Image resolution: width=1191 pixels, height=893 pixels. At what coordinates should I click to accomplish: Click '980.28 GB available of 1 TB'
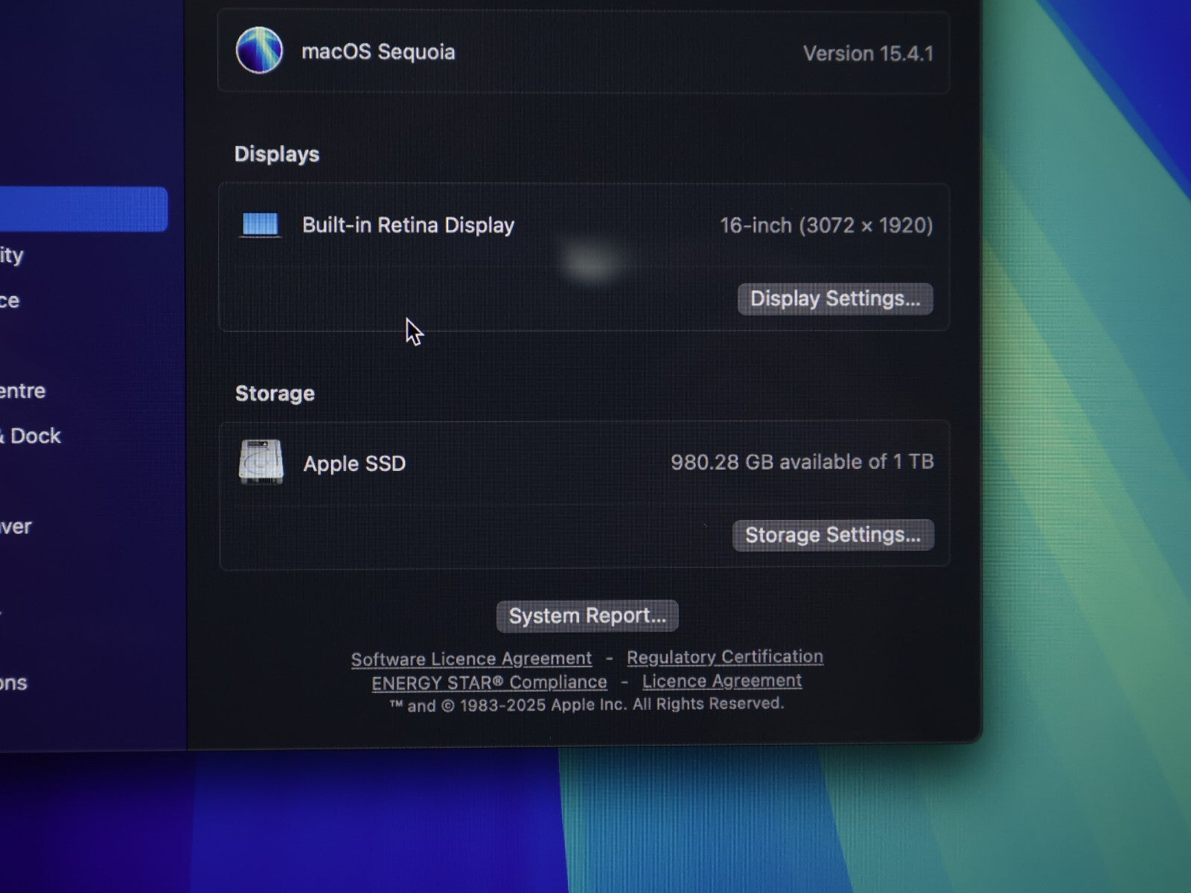pyautogui.click(x=802, y=462)
